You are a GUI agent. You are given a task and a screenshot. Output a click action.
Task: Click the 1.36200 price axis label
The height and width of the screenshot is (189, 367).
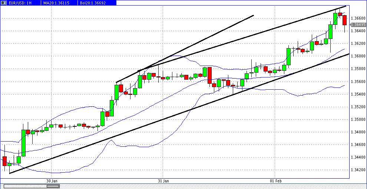(x=358, y=43)
